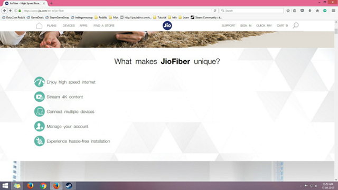Open the PLANS menu item
338x190 pixels.
pos(52,26)
